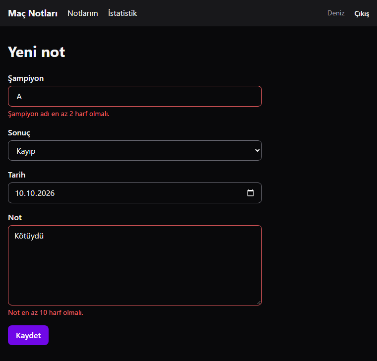377x361 pixels.
Task: Click the Şampiyon field label
Action: [26, 78]
